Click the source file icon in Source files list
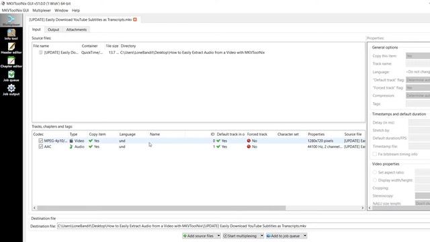 pos(40,52)
